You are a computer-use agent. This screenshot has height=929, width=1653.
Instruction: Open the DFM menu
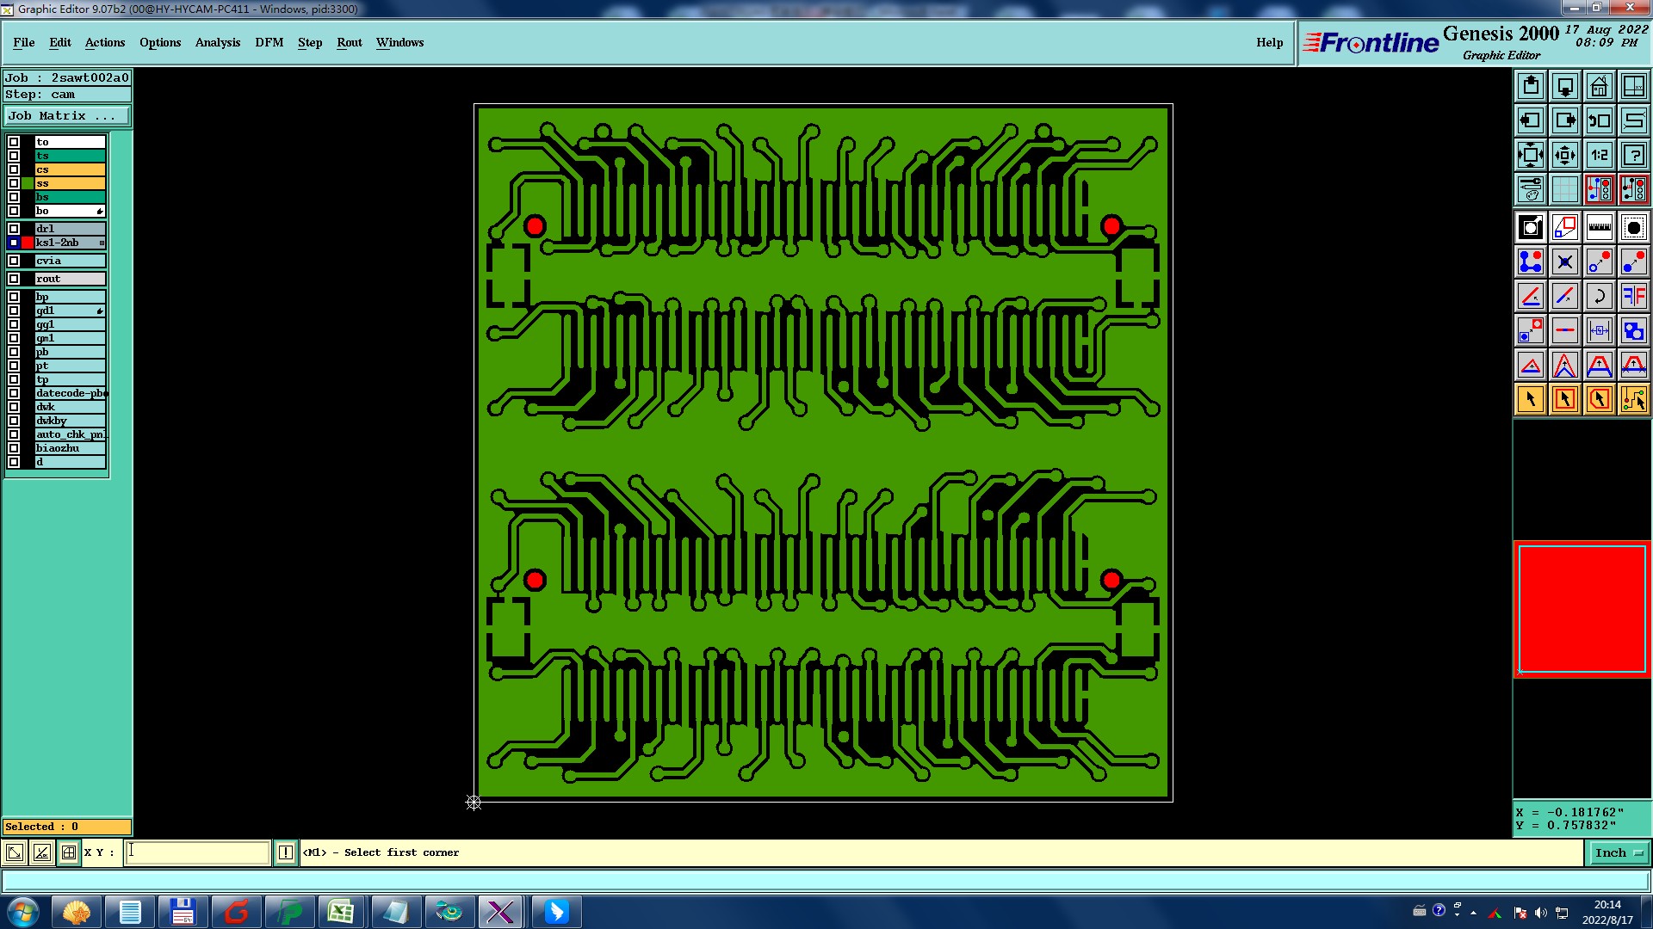(x=269, y=42)
